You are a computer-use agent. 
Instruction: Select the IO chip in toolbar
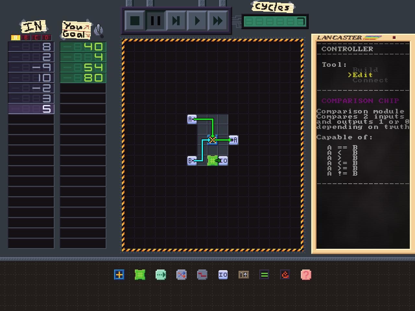tap(223, 275)
